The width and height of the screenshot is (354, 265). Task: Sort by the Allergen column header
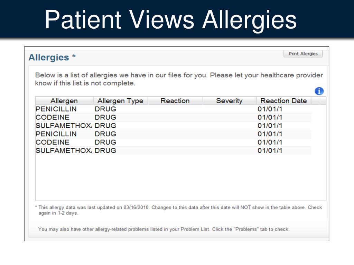pos(64,101)
